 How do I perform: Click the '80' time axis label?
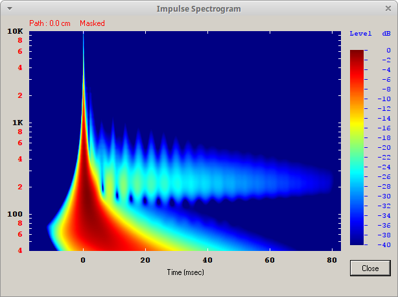coord(332,260)
